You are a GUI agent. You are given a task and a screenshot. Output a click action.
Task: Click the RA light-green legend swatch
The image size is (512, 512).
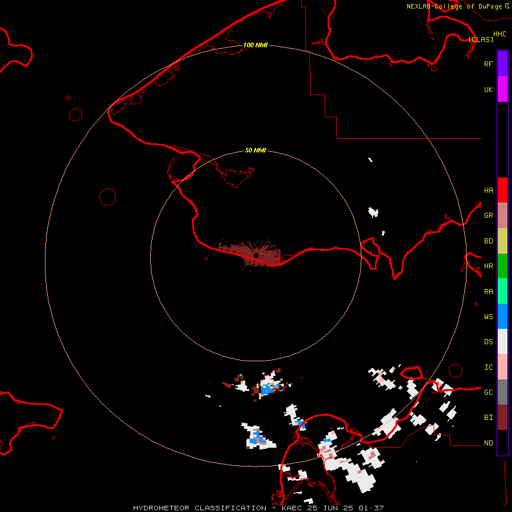tap(502, 291)
